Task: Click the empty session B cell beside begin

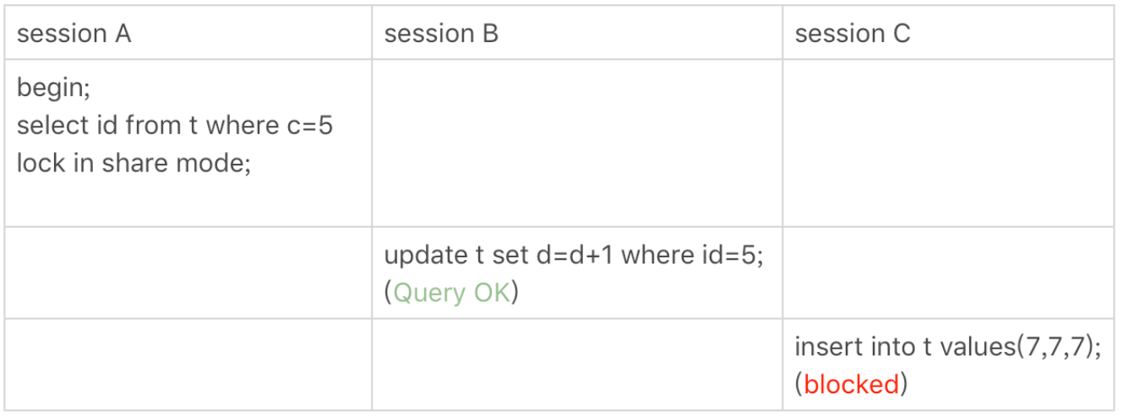Action: click(577, 143)
